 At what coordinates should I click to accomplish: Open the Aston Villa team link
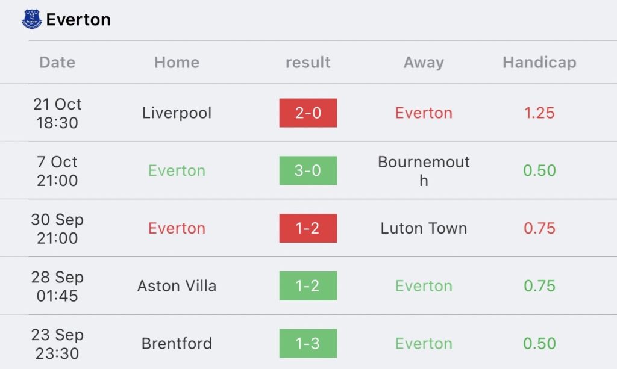pyautogui.click(x=177, y=286)
